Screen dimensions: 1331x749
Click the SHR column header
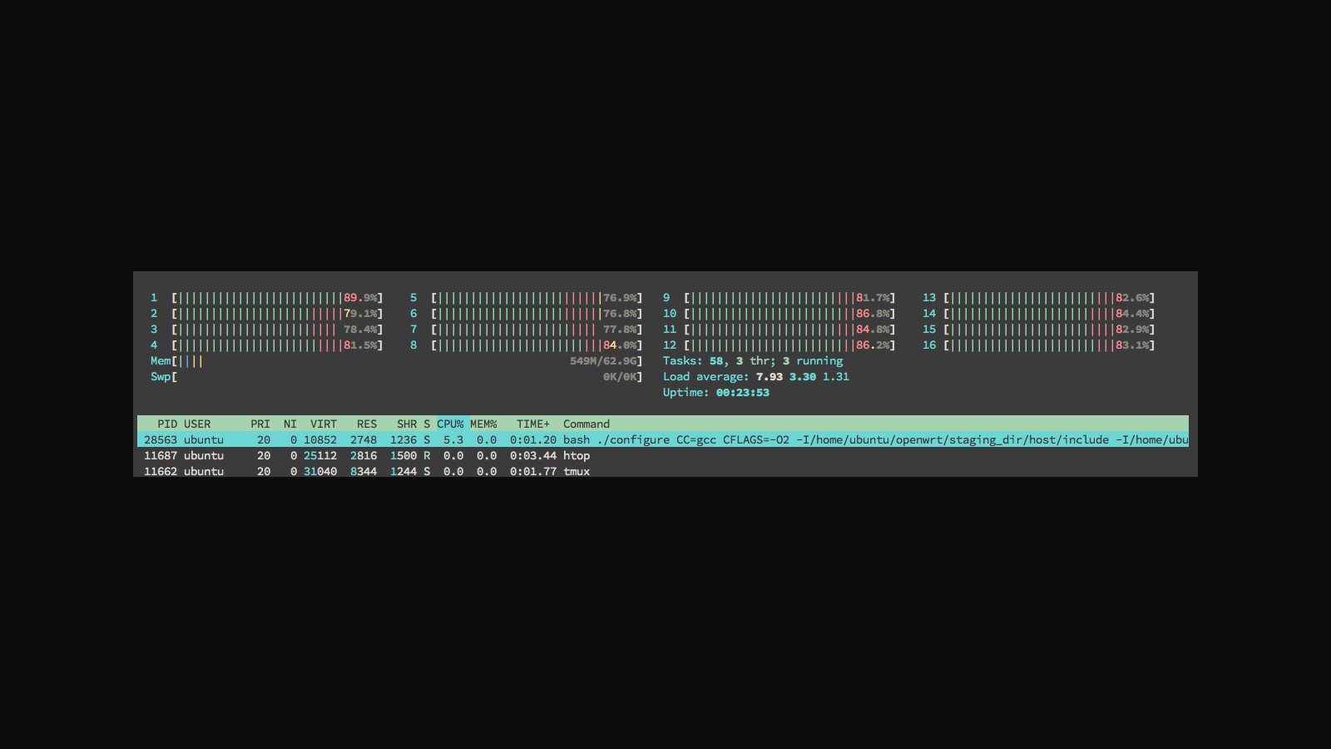[x=407, y=424]
